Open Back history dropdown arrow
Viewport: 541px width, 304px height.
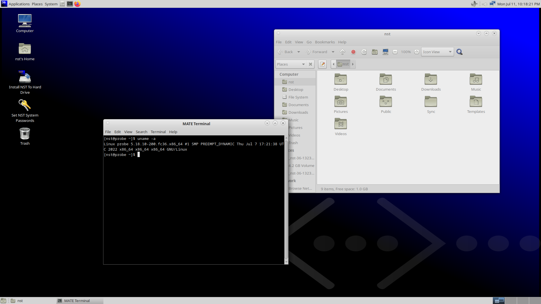(x=299, y=52)
